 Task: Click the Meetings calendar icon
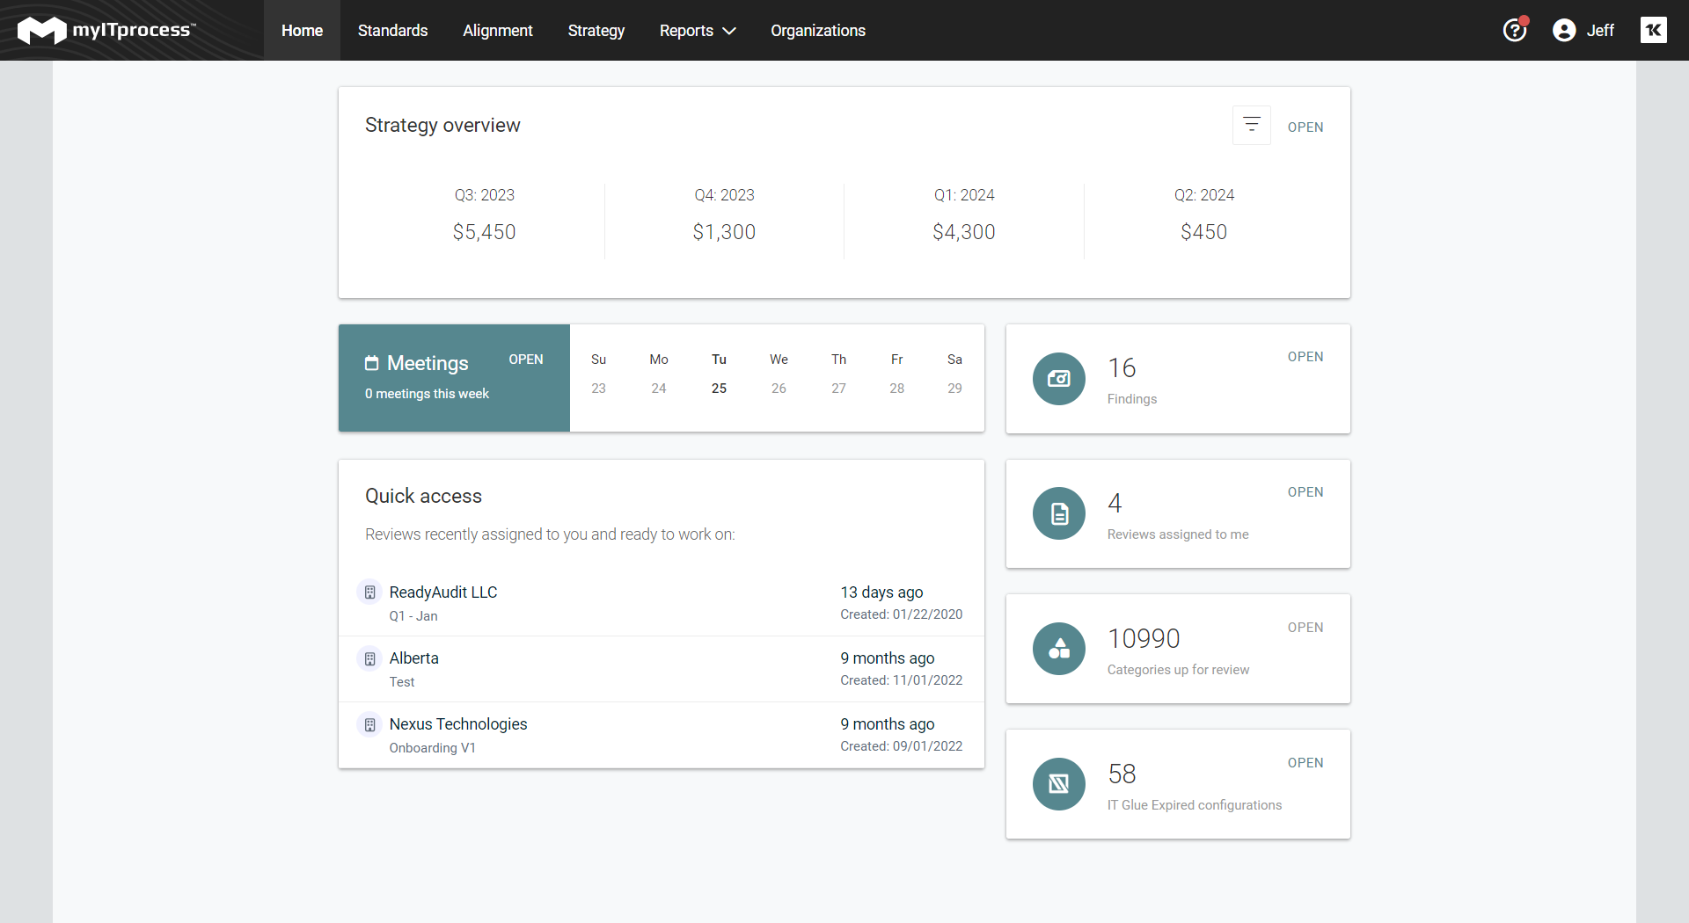pos(371,362)
